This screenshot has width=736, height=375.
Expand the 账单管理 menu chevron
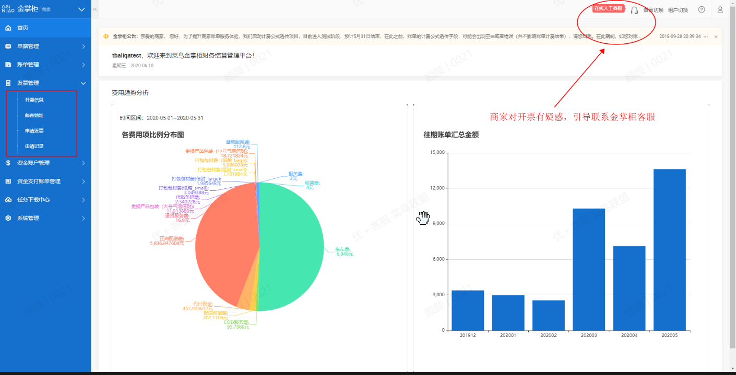(x=84, y=65)
